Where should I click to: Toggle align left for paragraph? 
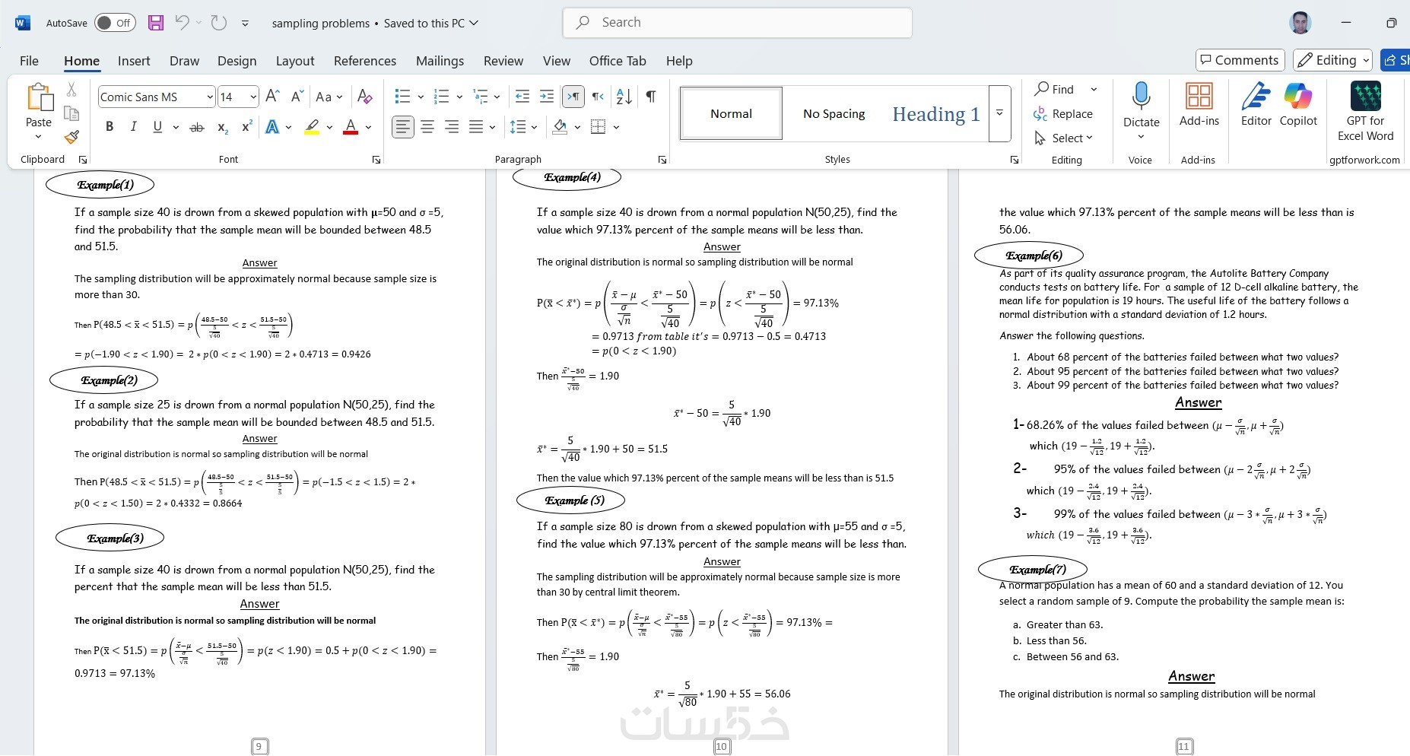click(403, 127)
